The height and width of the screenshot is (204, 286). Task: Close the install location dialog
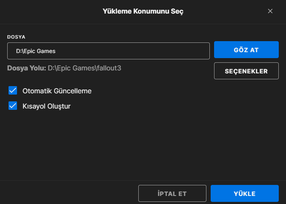[270, 11]
